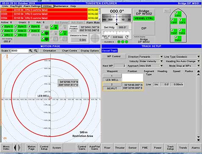
Task: Click the ALL thrusters button
Action: click(167, 11)
